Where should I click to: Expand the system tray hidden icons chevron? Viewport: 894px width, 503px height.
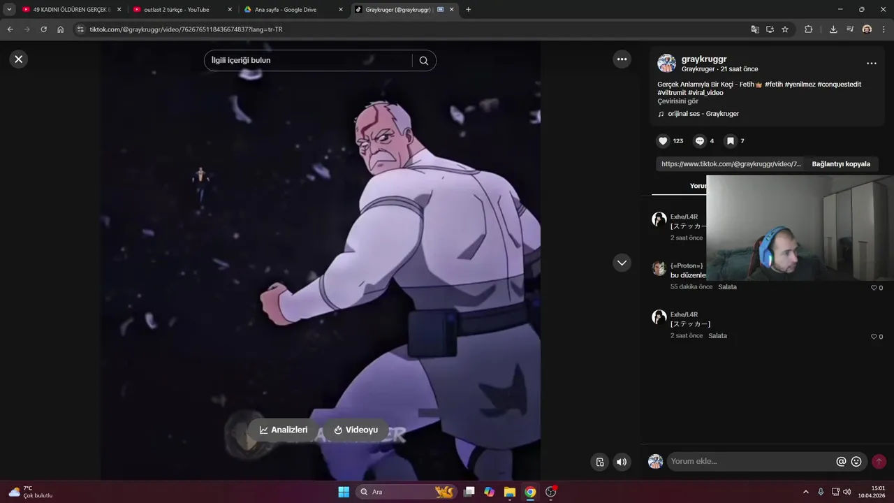click(x=805, y=492)
